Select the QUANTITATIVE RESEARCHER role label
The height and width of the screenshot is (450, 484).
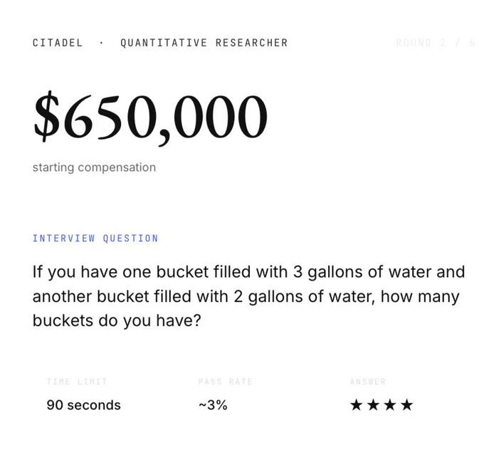pos(204,43)
